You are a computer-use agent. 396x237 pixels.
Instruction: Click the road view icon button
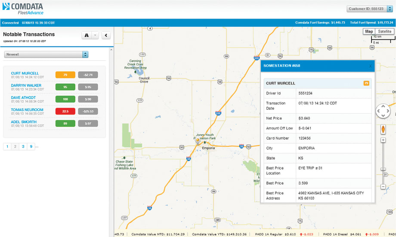(x=87, y=35)
